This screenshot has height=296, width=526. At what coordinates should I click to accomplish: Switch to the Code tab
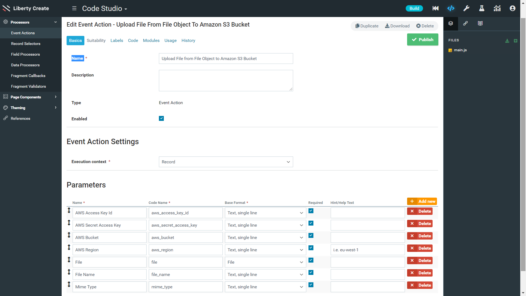133,41
